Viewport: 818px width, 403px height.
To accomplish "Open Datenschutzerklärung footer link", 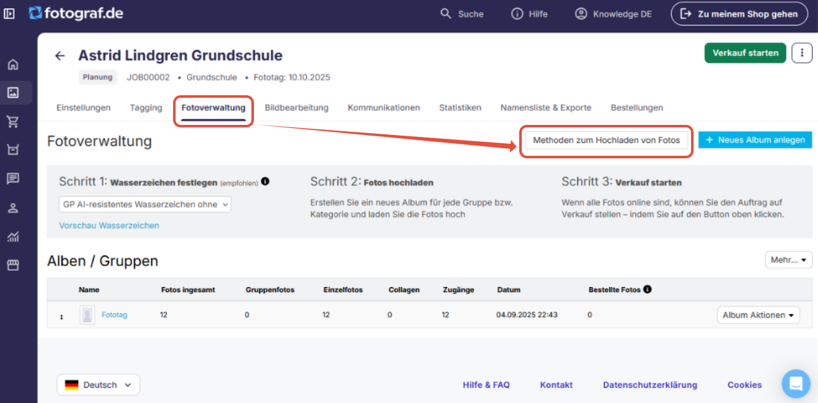I will pos(650,385).
